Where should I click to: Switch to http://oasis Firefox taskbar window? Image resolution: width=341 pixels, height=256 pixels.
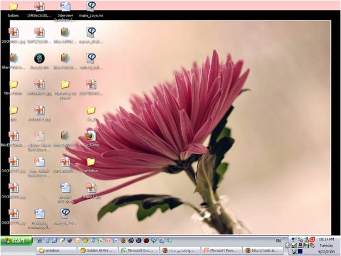click(263, 250)
